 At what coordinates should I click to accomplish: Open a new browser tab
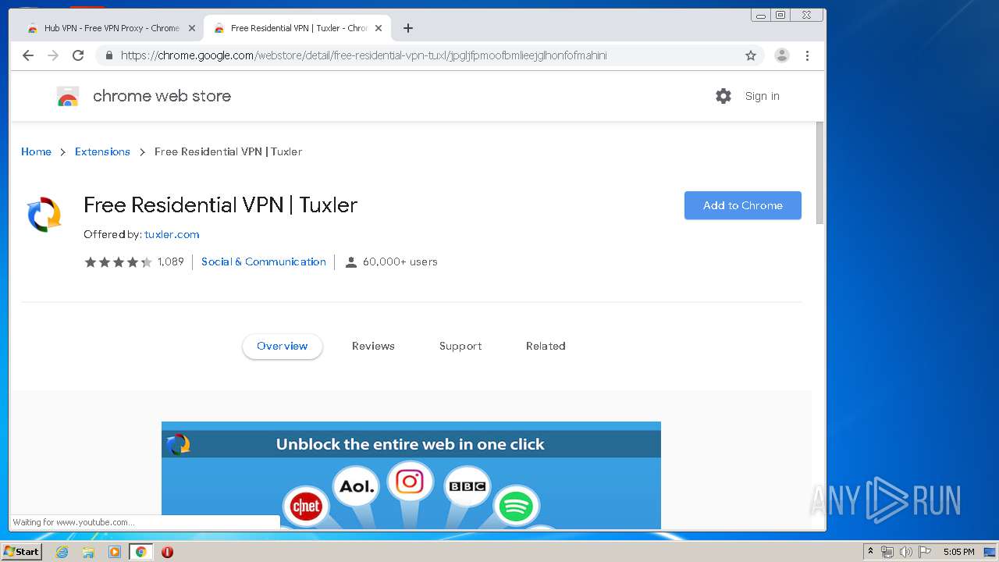[x=407, y=28]
